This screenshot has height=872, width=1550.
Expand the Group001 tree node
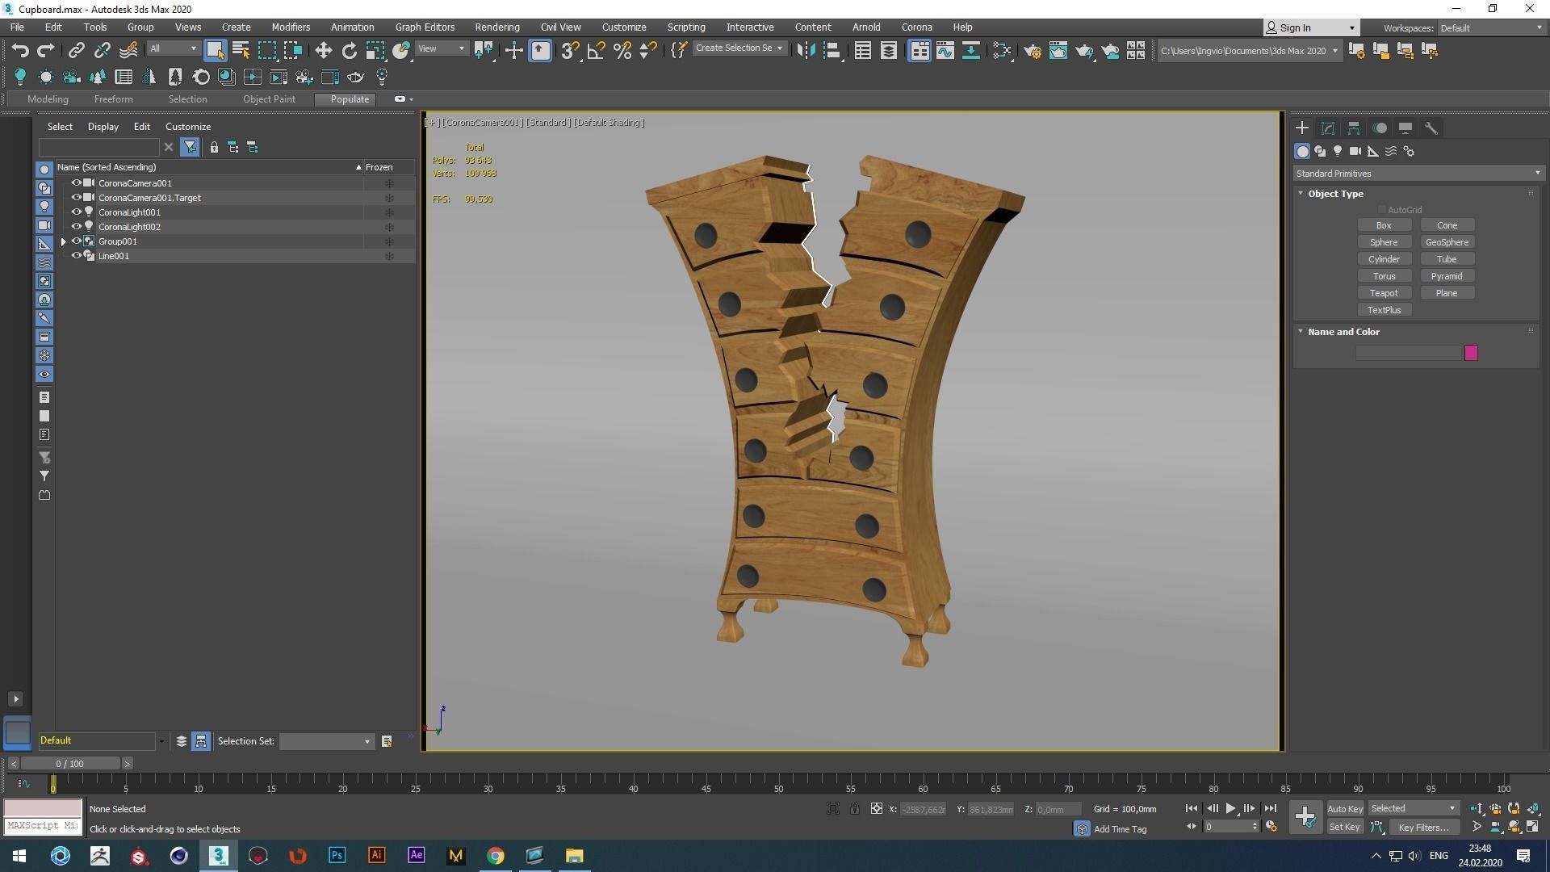click(64, 241)
